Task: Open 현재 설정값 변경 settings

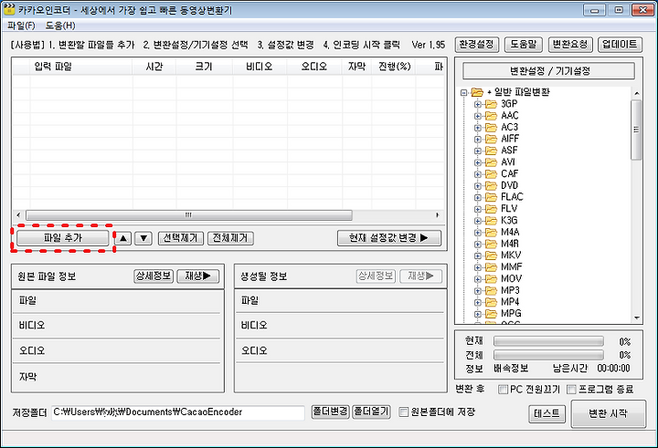Action: click(x=389, y=238)
